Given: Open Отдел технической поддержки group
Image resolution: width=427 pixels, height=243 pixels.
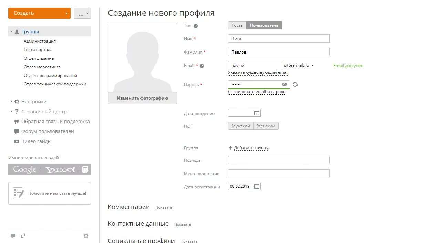Looking at the screenshot, I should pyautogui.click(x=55, y=84).
